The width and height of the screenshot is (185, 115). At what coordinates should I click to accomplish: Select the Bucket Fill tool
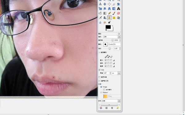click(100, 13)
